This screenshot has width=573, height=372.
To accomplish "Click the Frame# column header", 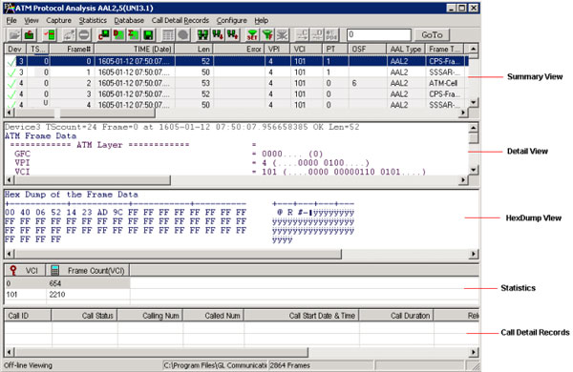I will [x=72, y=50].
